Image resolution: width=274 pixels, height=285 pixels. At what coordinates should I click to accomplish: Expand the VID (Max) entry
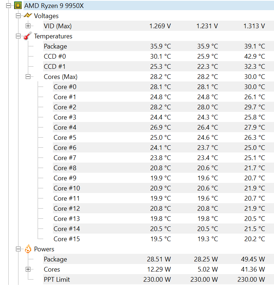click(x=28, y=26)
